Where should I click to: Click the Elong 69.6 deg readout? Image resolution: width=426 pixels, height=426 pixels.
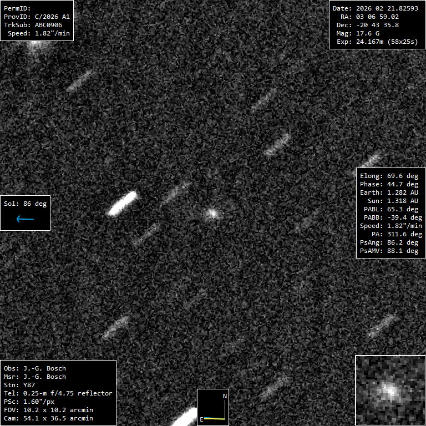click(389, 176)
